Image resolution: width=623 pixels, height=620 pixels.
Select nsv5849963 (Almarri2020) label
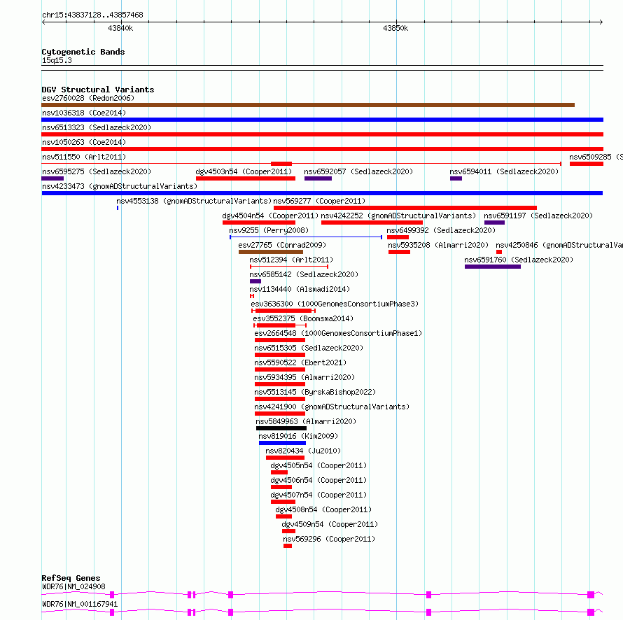pos(306,421)
